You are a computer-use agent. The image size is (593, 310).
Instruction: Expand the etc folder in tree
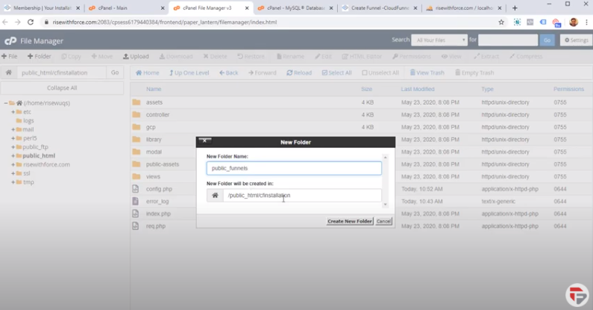click(13, 112)
